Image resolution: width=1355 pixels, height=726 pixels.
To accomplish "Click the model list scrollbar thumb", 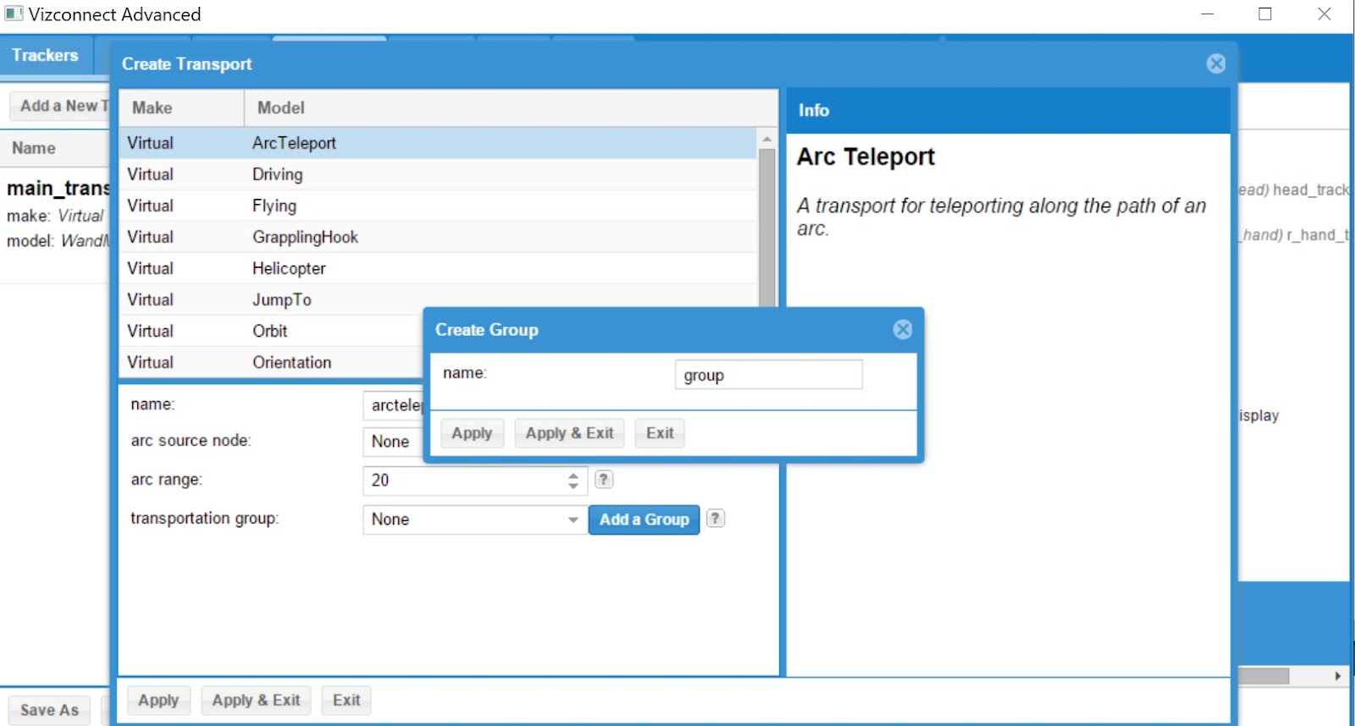I will pyautogui.click(x=766, y=227).
